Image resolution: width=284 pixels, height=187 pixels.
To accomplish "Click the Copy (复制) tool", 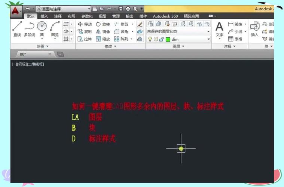I will pyautogui.click(x=85, y=32).
